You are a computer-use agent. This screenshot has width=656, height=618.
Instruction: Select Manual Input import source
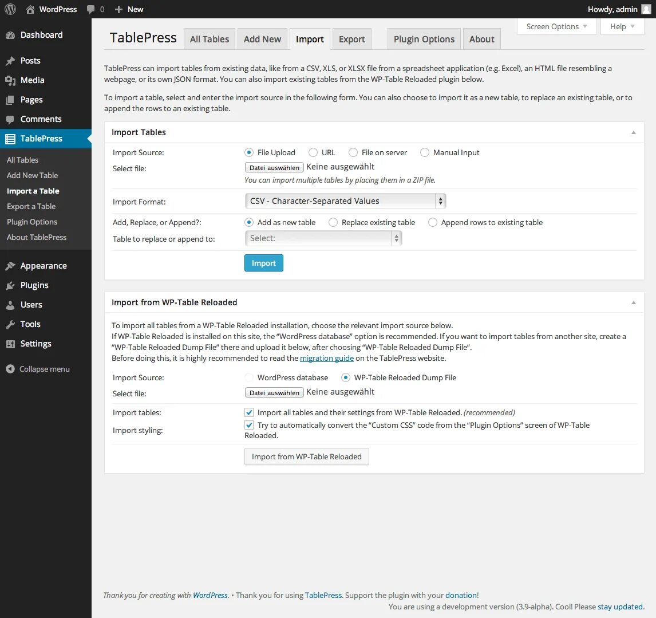pos(425,152)
